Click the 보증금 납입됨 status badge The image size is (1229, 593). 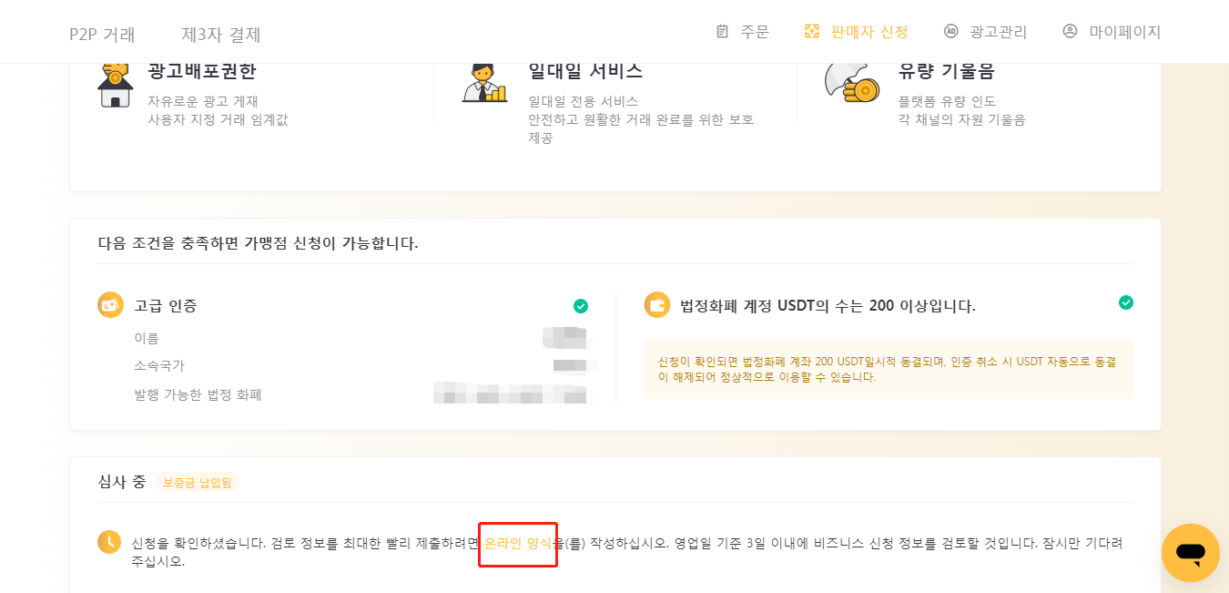pyautogui.click(x=198, y=483)
